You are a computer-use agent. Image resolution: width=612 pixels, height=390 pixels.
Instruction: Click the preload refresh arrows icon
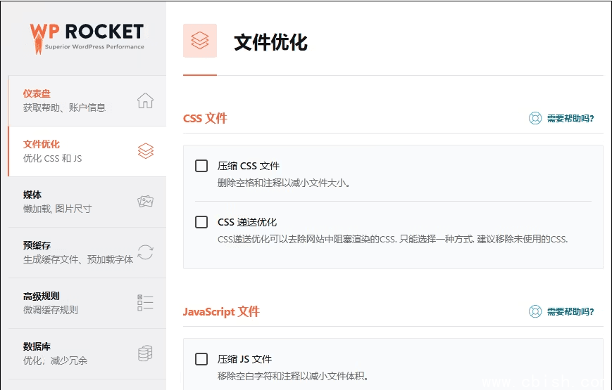[x=145, y=252]
